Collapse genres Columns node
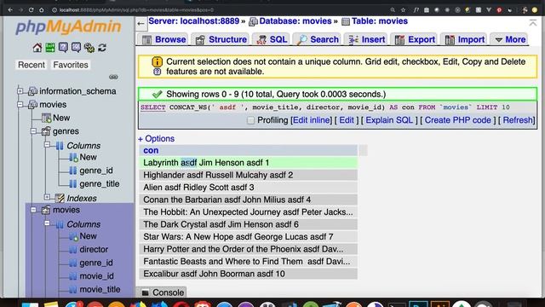Screen dimensions: 545x307 (x=47, y=145)
